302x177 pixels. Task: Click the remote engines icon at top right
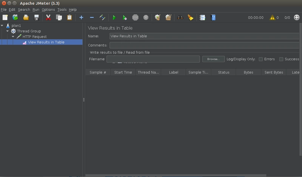pos(297,17)
